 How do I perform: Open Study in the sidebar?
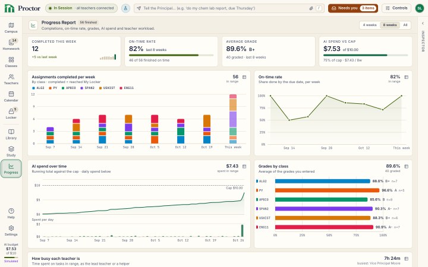pos(11,151)
